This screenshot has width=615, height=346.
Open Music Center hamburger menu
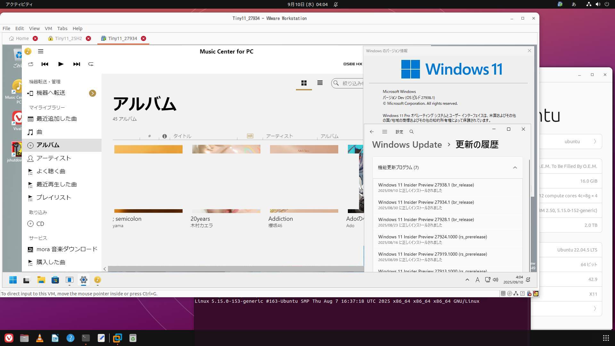click(x=41, y=51)
